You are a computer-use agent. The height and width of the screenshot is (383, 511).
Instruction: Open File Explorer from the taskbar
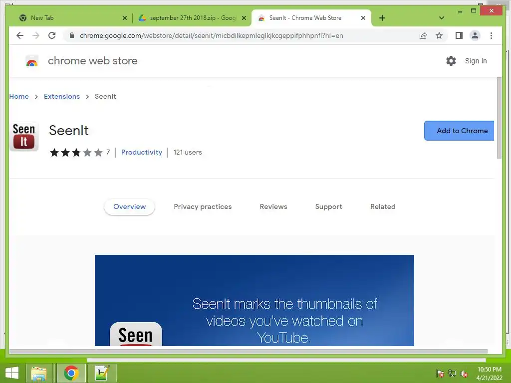(39, 373)
